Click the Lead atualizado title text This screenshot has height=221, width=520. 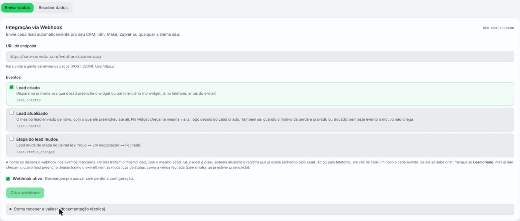pyautogui.click(x=32, y=113)
